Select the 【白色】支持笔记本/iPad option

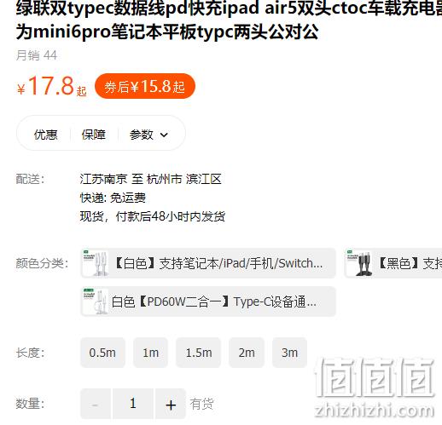[208, 263]
